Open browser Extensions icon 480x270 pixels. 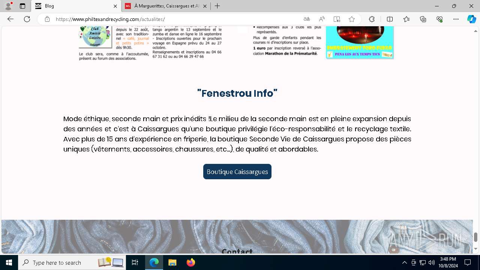[x=372, y=19]
